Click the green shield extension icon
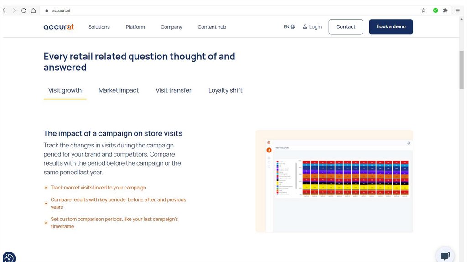Viewport: 467px width, 262px height. [435, 10]
